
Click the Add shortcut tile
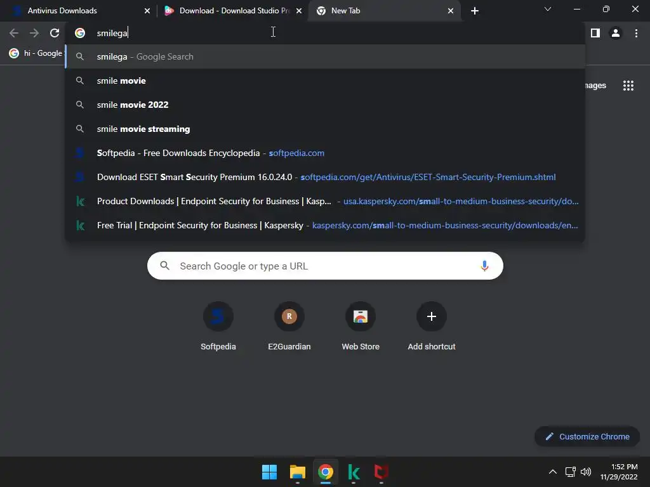point(432,327)
